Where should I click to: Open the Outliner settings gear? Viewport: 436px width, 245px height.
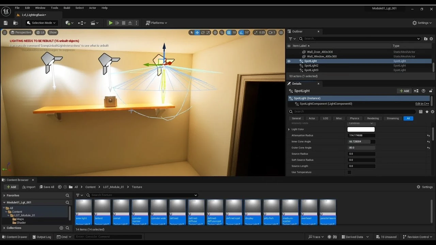pyautogui.click(x=432, y=39)
